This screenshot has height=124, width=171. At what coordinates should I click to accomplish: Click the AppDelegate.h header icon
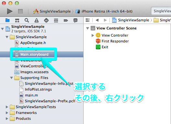pos(17,43)
